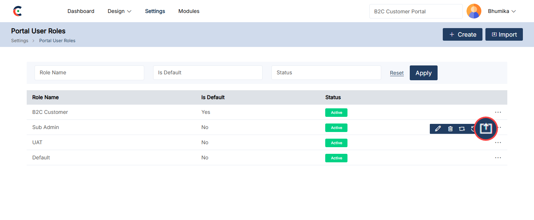Click the delete trash icon for Sub Admin
Viewport: 534px width, 220px height.
450,129
